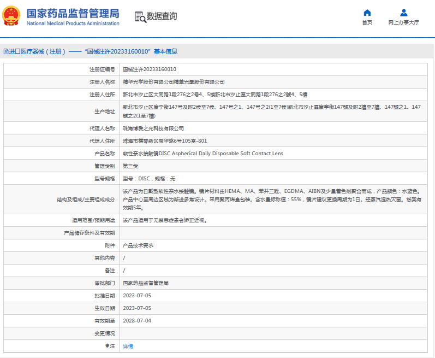
Task: Select the 生效日期 value 2023-07-05
Action: (x=137, y=308)
